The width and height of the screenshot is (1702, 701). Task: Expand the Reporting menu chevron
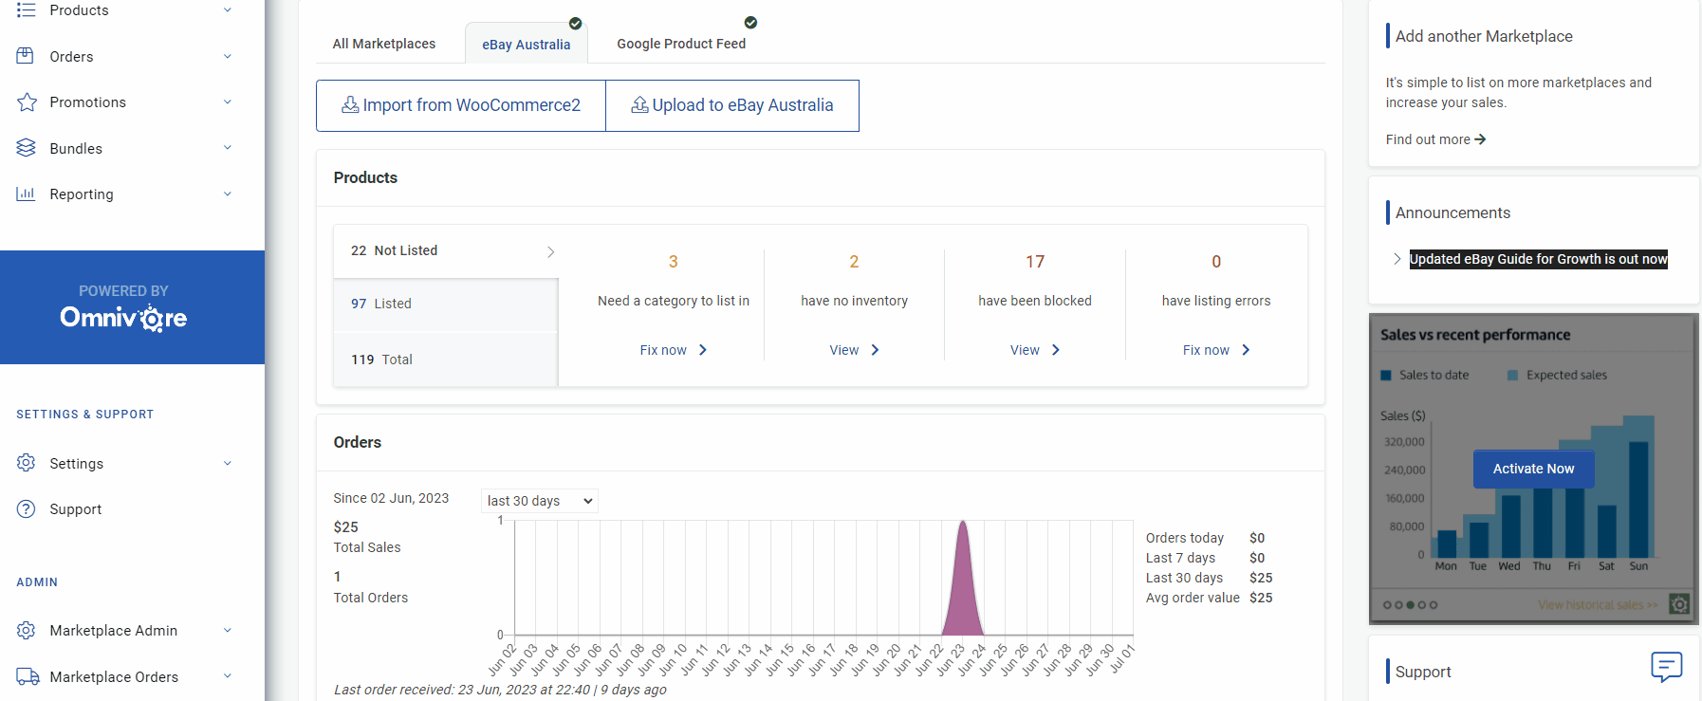[228, 194]
